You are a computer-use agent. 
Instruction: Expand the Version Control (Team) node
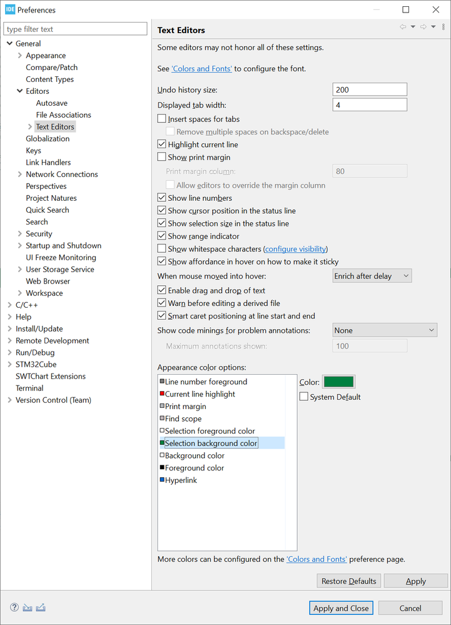[9, 400]
